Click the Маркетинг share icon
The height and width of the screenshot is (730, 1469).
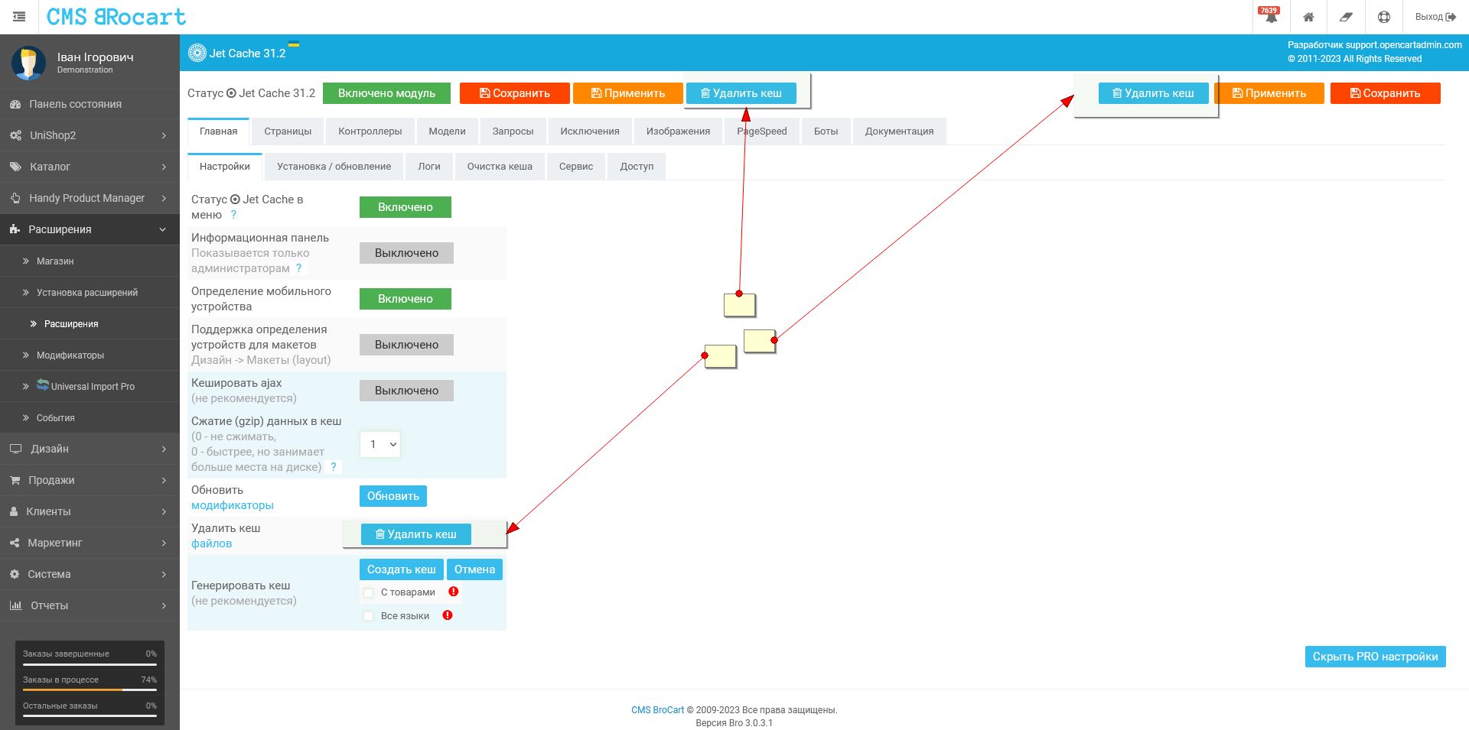[15, 543]
